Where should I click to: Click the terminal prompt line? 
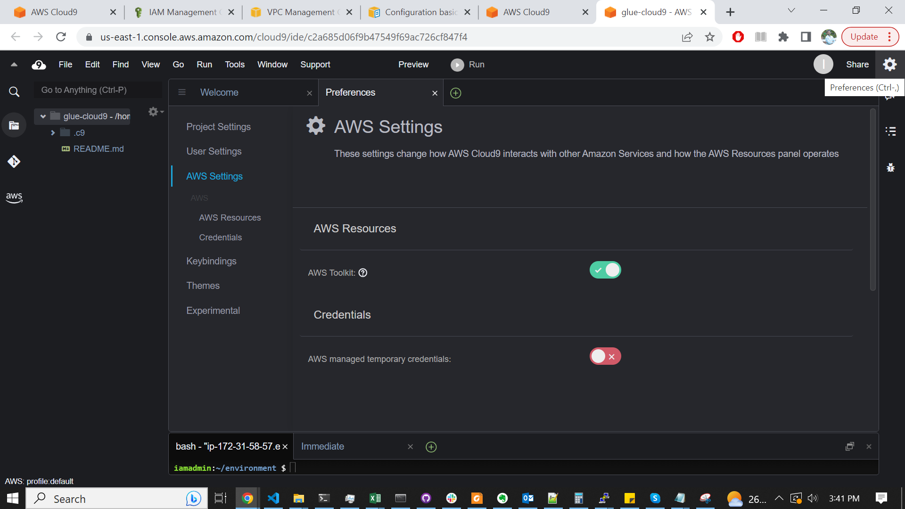pos(523,468)
